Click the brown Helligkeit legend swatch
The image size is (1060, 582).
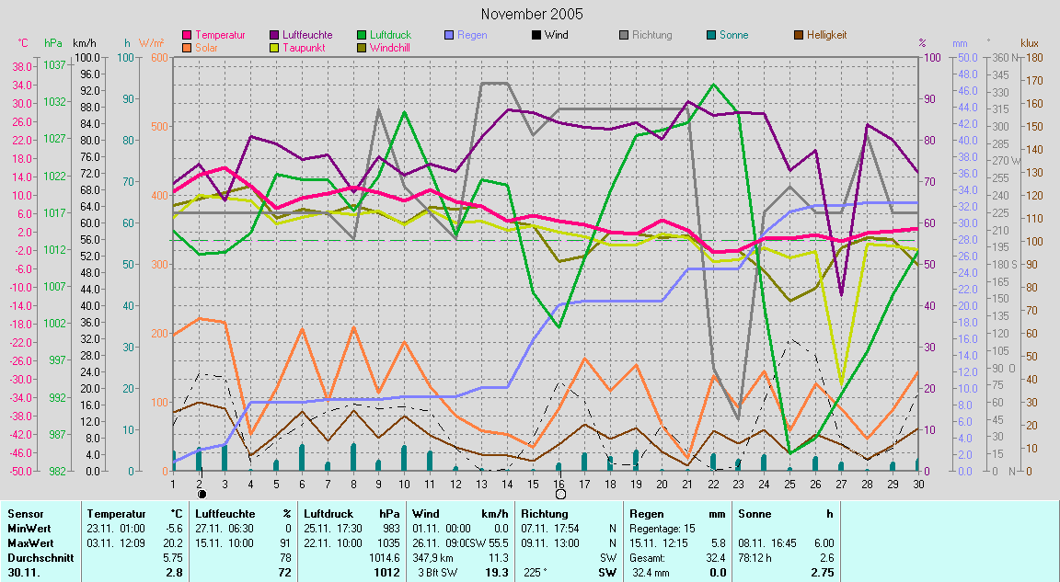[799, 36]
